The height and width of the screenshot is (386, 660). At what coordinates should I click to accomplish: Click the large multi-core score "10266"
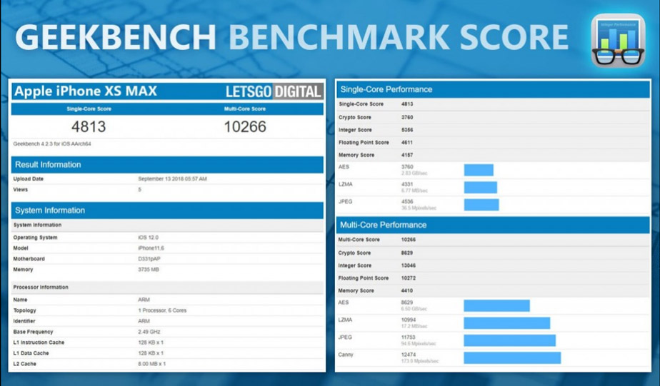coord(245,126)
